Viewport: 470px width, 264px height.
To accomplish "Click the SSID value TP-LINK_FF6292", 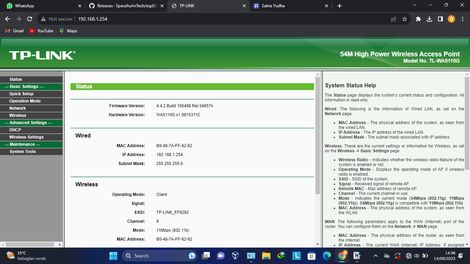I will point(172,212).
